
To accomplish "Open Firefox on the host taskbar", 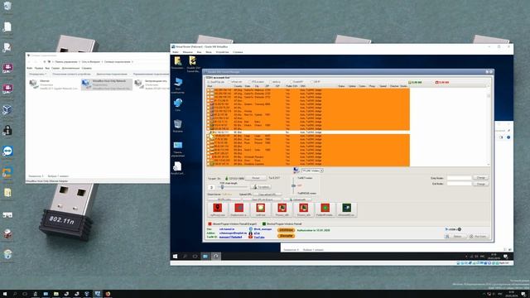I will 108,294.
